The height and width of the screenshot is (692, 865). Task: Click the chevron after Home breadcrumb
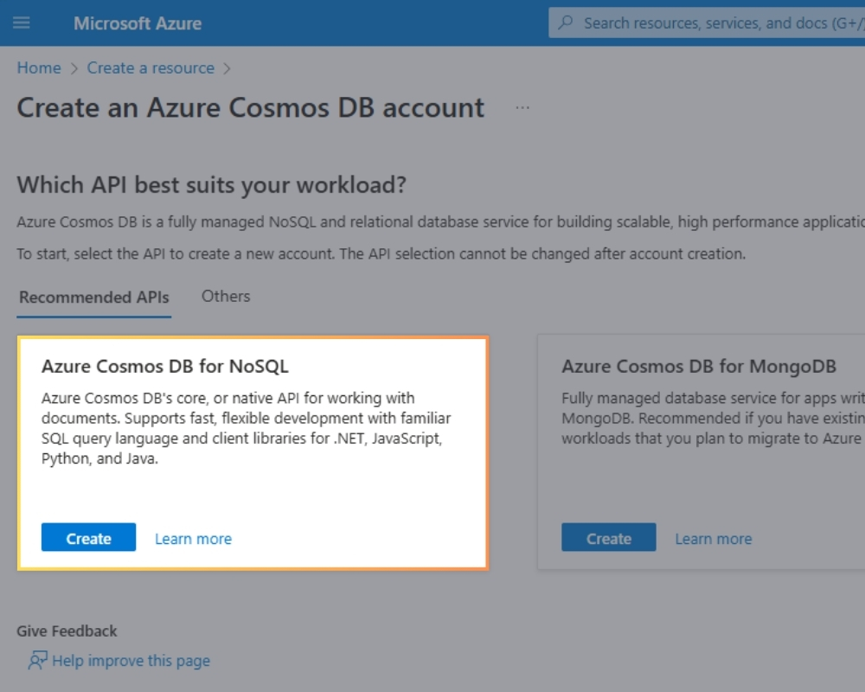click(x=74, y=68)
